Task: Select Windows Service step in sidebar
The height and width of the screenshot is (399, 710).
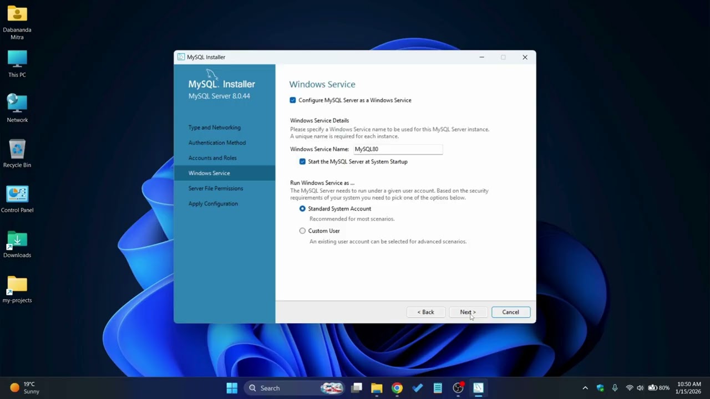Action: coord(224,173)
